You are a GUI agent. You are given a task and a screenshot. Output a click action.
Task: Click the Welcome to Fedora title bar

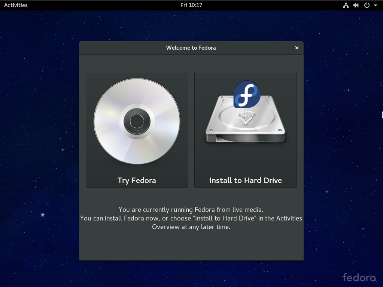(x=191, y=48)
